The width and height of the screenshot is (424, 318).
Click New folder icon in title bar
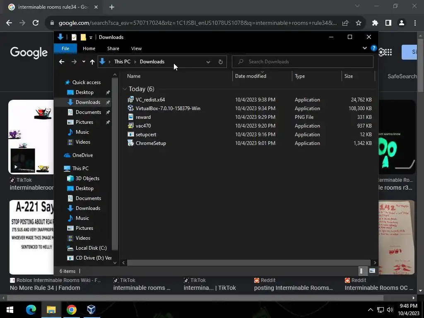tap(83, 37)
